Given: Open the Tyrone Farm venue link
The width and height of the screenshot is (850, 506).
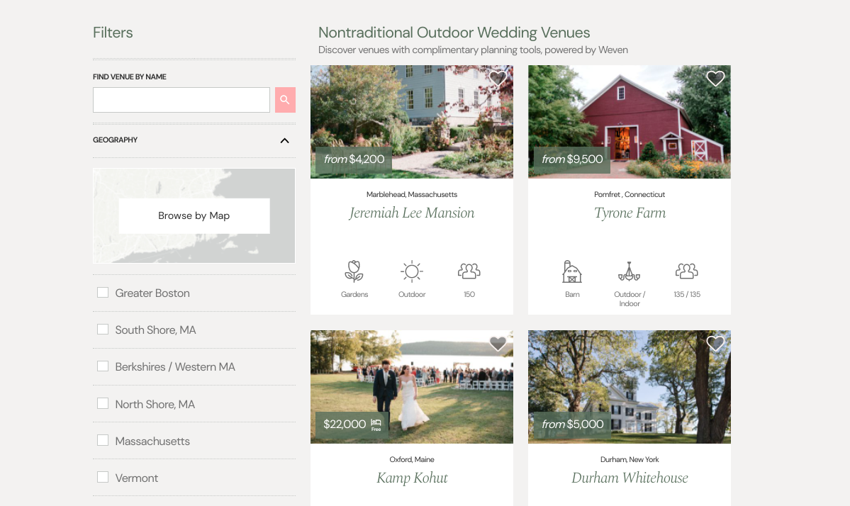Looking at the screenshot, I should pos(630,213).
